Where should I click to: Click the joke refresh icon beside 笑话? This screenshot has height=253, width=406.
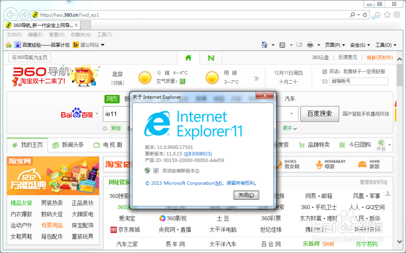point(324,72)
